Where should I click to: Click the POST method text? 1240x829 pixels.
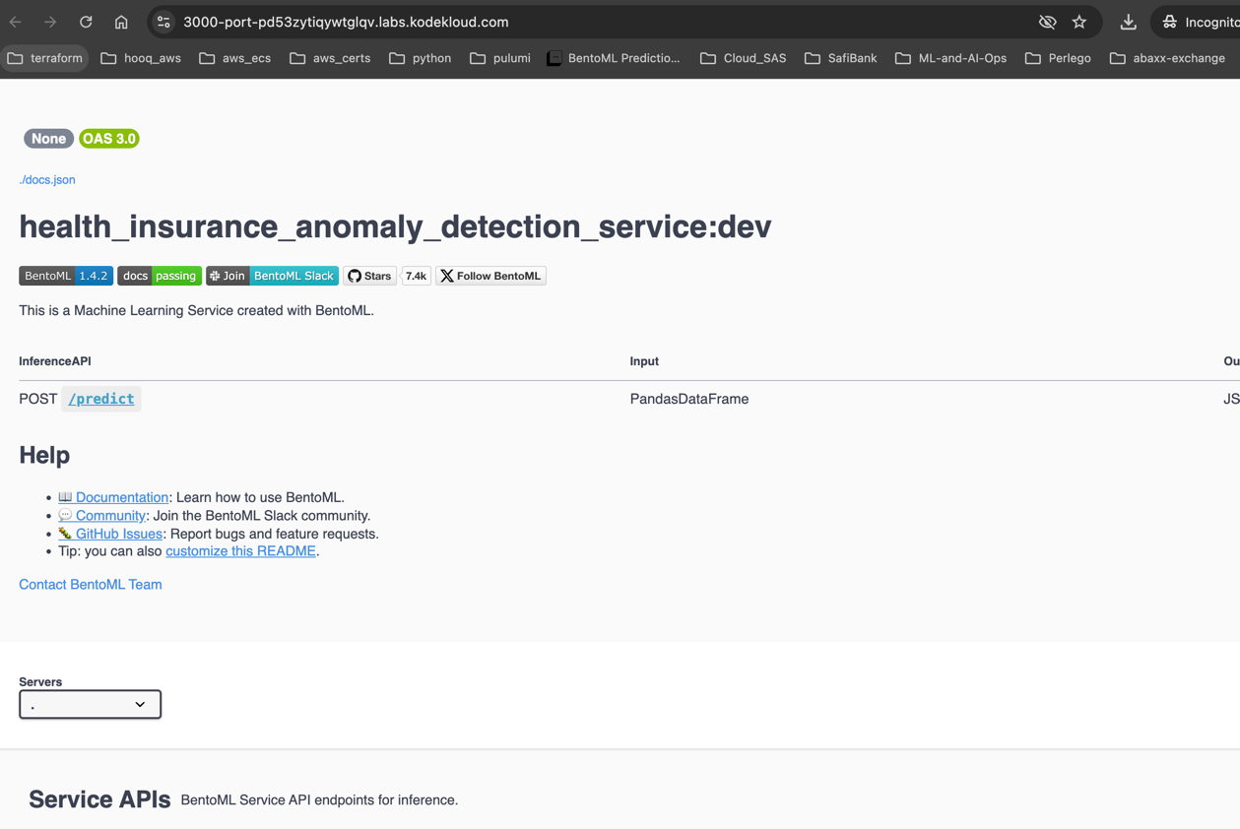click(38, 399)
